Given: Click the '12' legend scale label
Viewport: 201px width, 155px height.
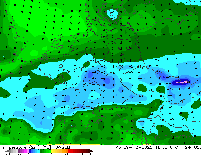Looking at the screenshot, I should (51, 154).
